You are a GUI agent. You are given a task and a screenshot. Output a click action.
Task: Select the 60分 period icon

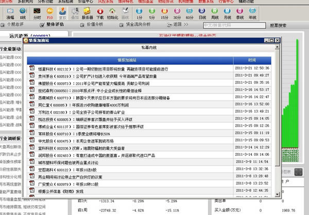pyautogui.click(x=190, y=12)
